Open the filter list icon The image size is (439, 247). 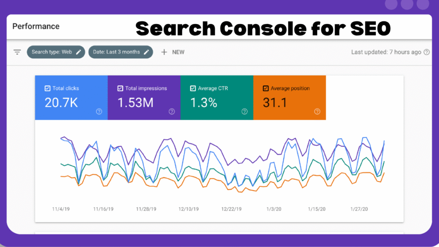tap(17, 52)
